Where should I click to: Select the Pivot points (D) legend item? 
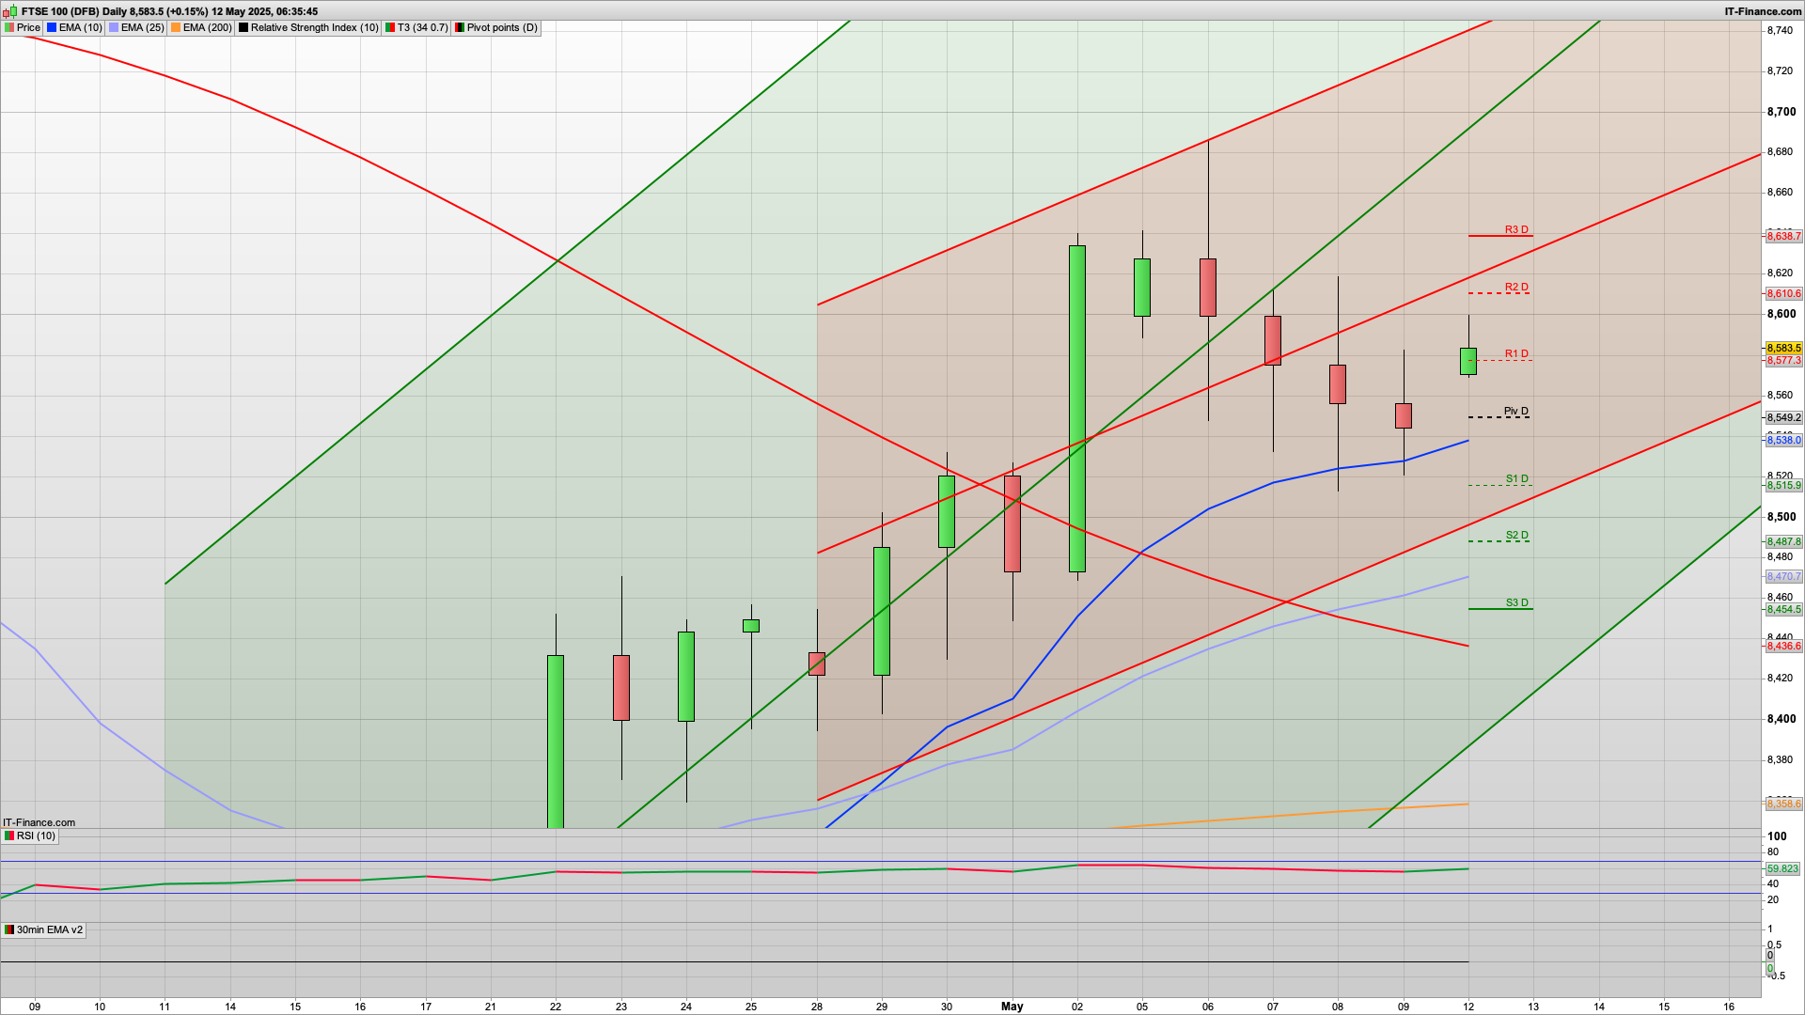496,27
